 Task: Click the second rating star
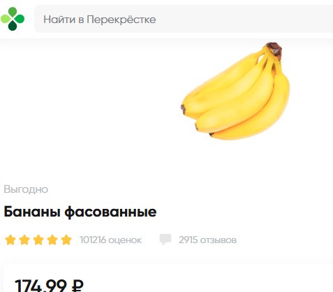pos(24,240)
